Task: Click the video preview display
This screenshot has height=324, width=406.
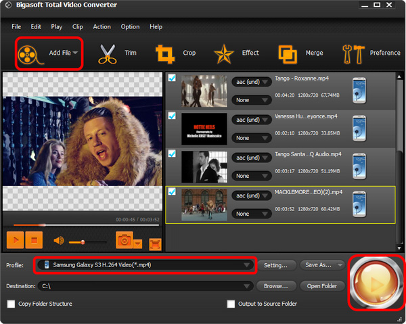Action: click(83, 141)
